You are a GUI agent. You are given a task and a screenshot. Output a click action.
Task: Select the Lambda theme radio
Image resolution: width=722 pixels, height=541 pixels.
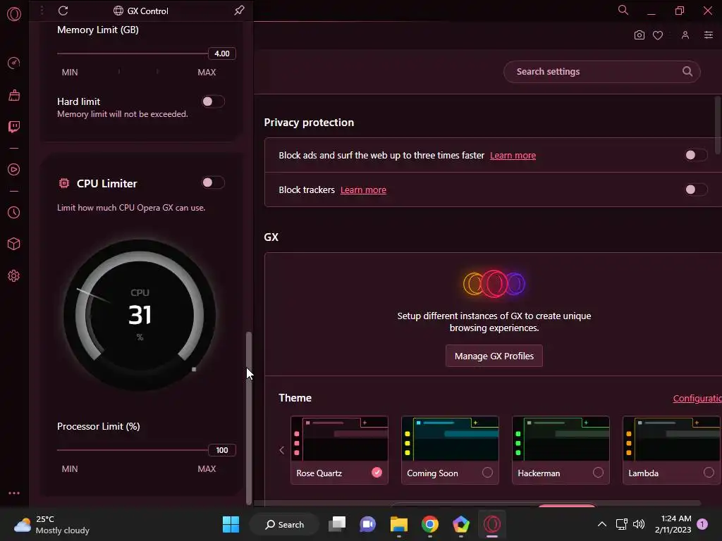(x=709, y=473)
